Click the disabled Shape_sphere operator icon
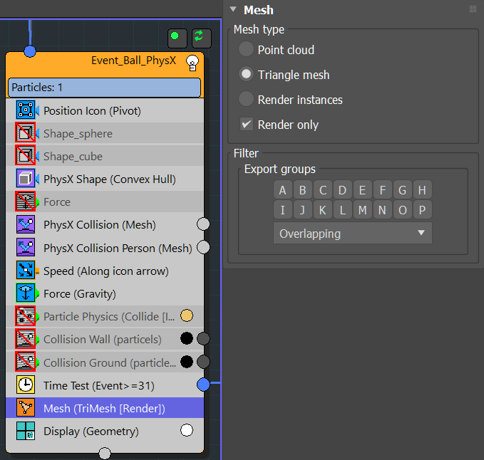This screenshot has height=460, width=484. point(26,133)
